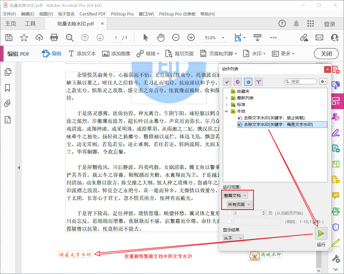The width and height of the screenshot is (344, 274).
Task: Click 添加文本 to add text
Action: coord(82,54)
